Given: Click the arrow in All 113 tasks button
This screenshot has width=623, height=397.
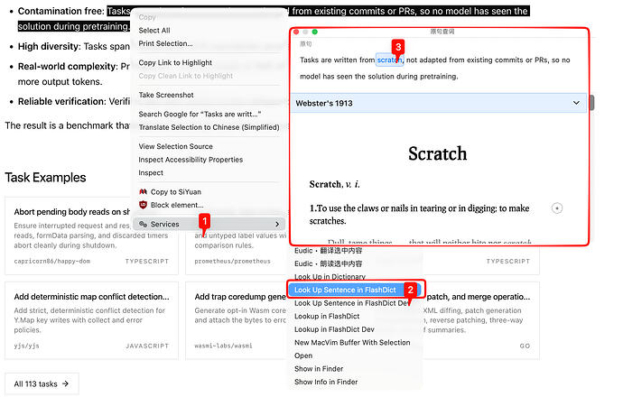Looking at the screenshot, I should click(66, 383).
